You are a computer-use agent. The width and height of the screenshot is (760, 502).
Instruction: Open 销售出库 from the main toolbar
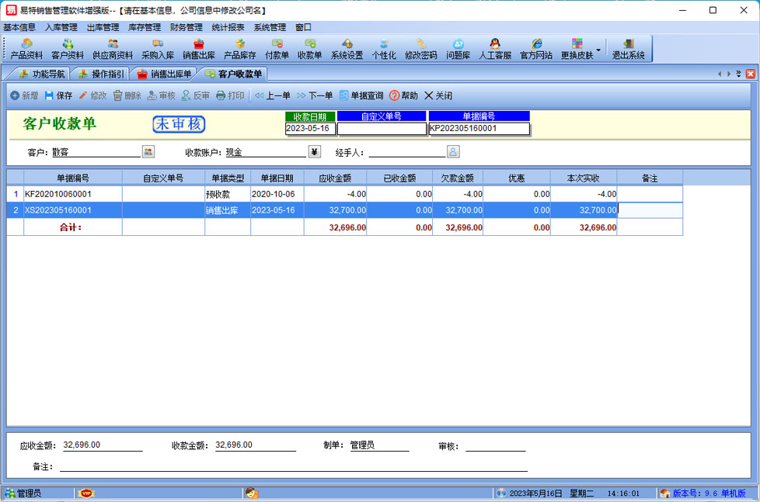click(199, 49)
